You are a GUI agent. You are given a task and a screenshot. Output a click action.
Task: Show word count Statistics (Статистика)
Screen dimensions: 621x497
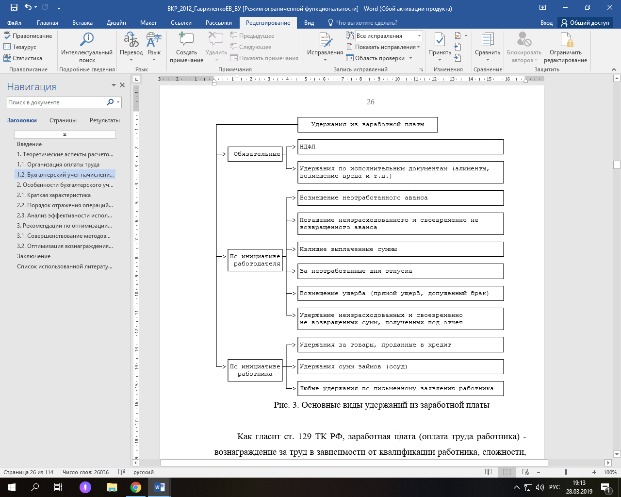coord(23,58)
